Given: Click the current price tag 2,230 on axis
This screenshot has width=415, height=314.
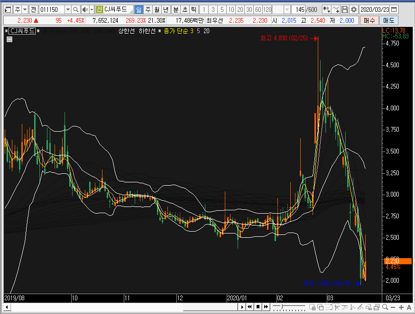Looking at the screenshot, I should coord(398,261).
